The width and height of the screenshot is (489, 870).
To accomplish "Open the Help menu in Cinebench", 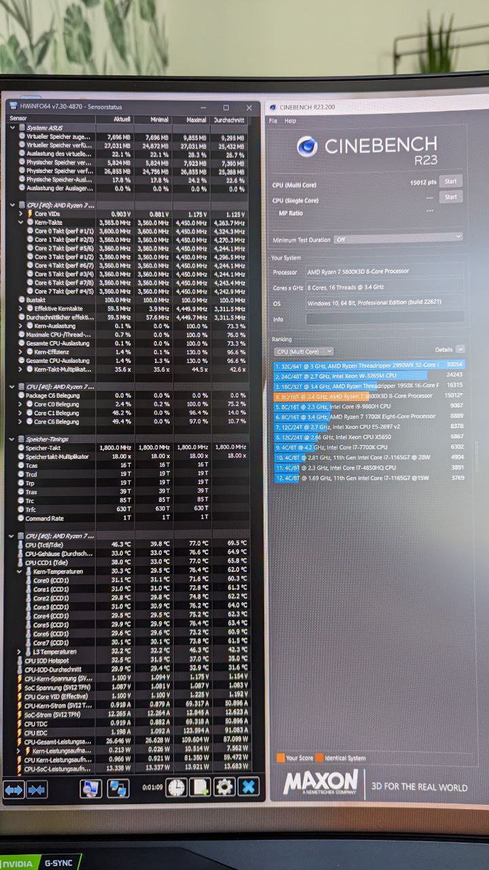I will 290,121.
